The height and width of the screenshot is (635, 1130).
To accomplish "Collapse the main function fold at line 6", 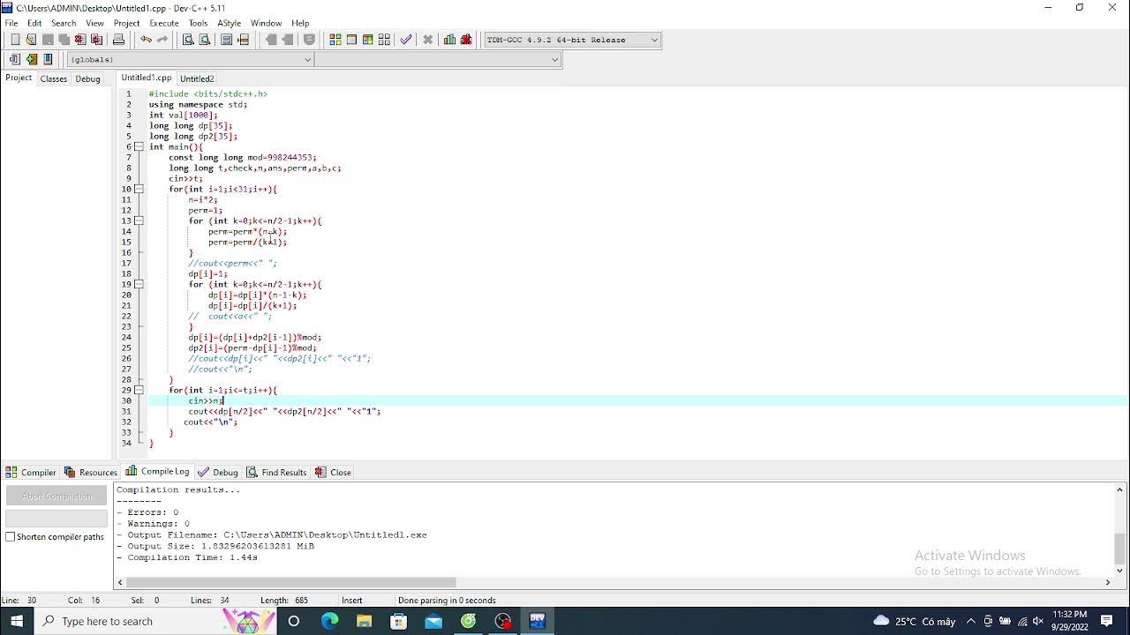I will [139, 146].
